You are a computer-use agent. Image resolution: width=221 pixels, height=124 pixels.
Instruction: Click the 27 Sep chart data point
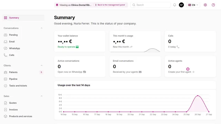[209, 112]
